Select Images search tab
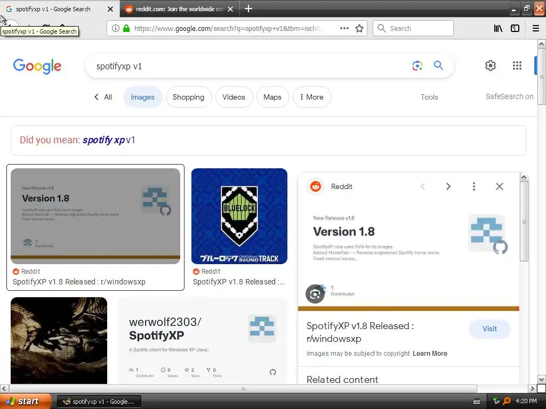 click(142, 97)
